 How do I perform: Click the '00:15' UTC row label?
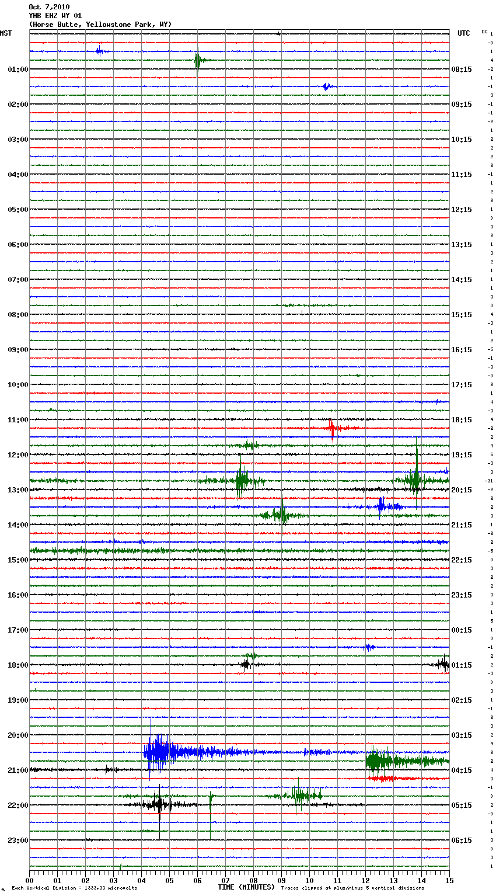click(462, 630)
